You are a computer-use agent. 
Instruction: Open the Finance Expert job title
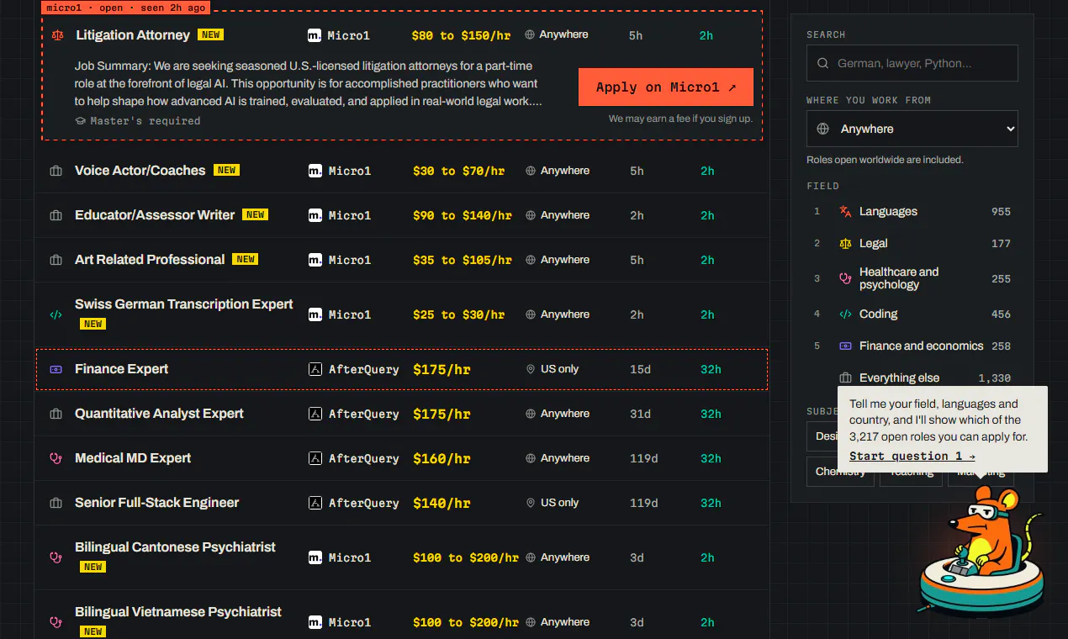click(121, 369)
